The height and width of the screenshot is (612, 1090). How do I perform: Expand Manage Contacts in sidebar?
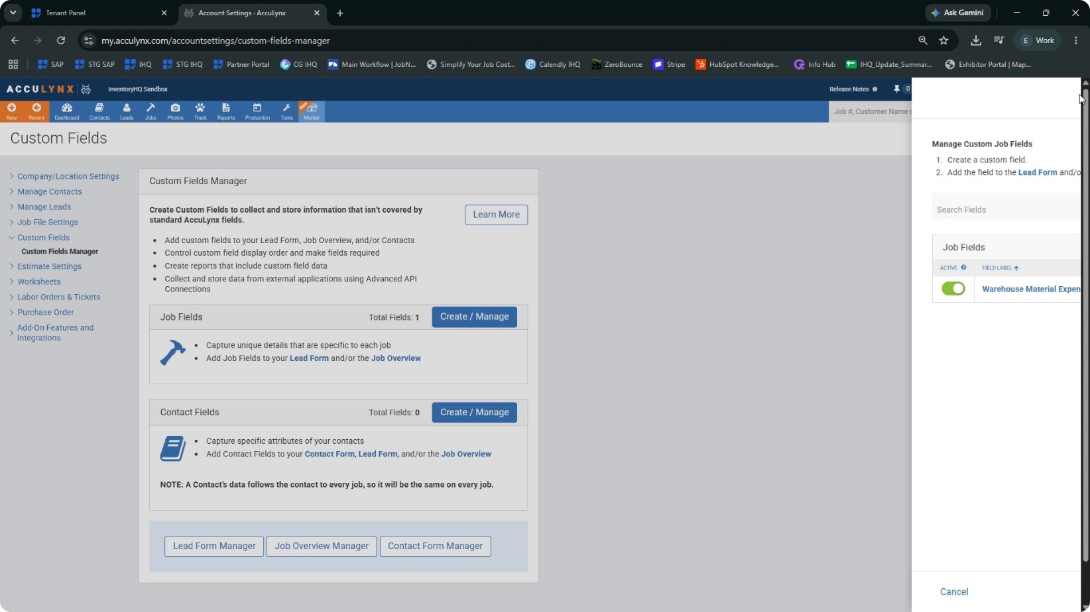coord(46,191)
